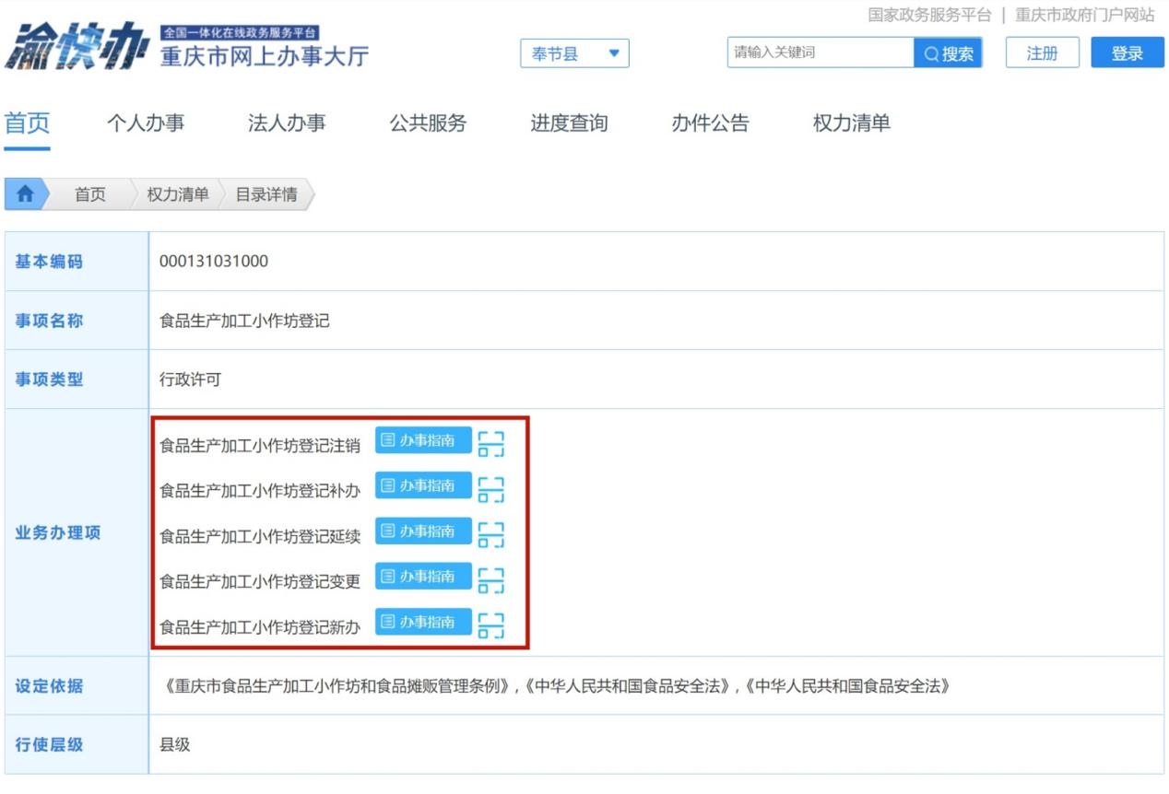
Task: Open QR code for 登记注销 item
Action: click(x=491, y=443)
